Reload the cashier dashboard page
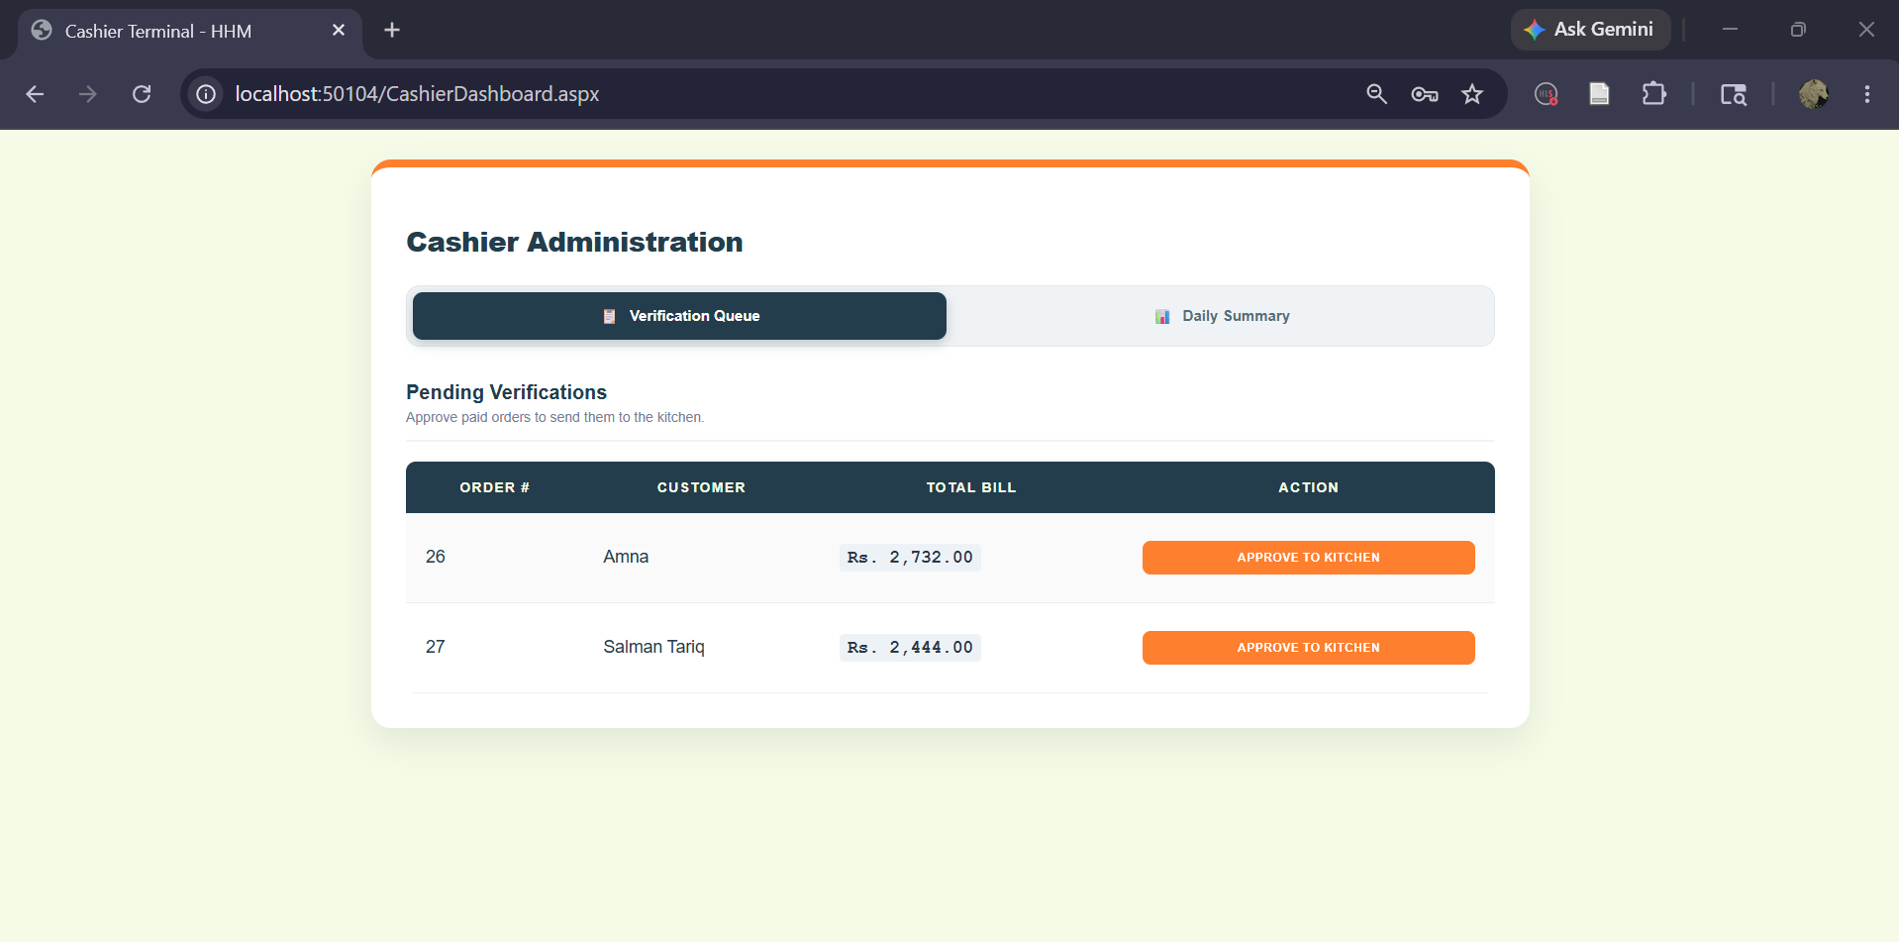The width and height of the screenshot is (1899, 942). (x=142, y=94)
